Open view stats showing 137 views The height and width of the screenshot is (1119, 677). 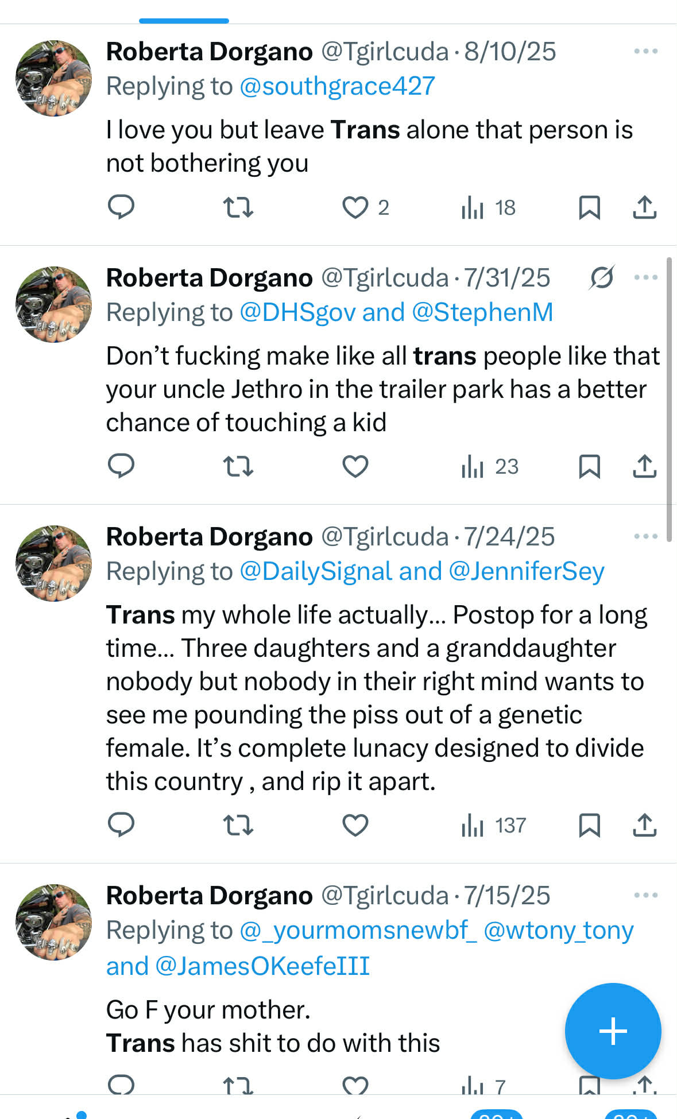(x=493, y=825)
